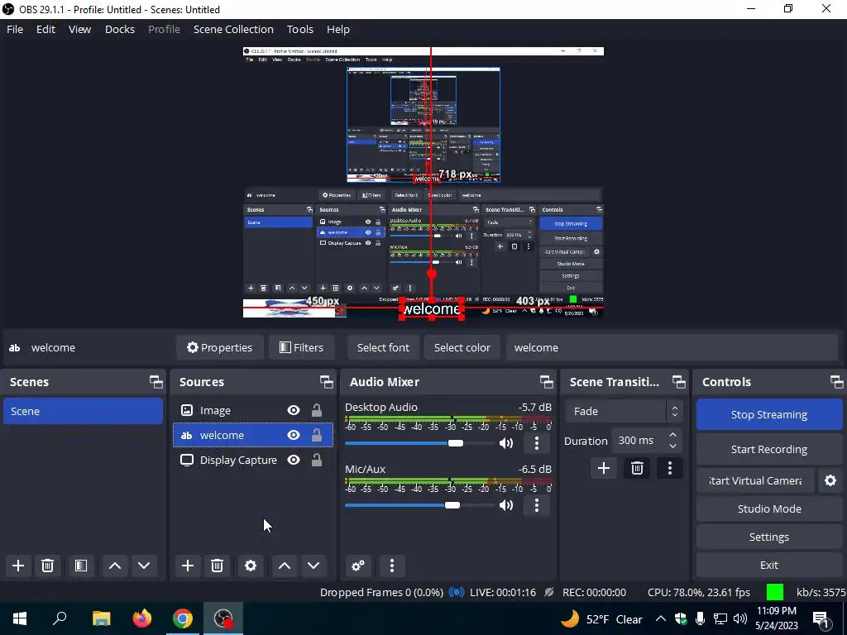Delete selected source with trash icon
The width and height of the screenshot is (847, 635).
[217, 566]
